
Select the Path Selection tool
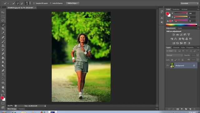pyautogui.click(x=3, y=79)
